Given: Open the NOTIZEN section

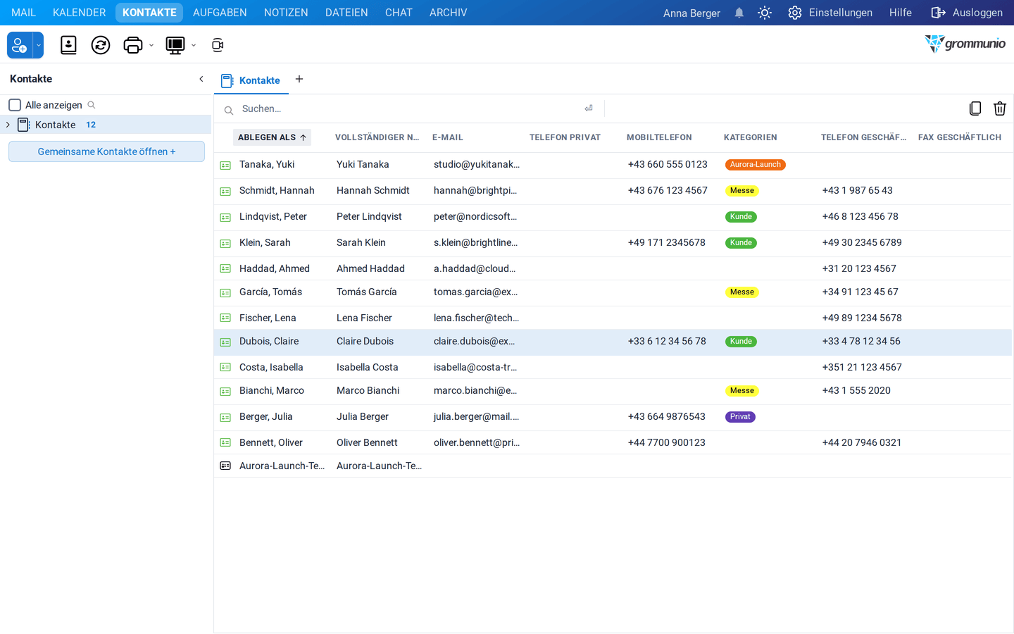Looking at the screenshot, I should pos(286,13).
